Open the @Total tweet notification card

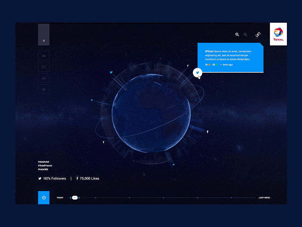coord(230,58)
